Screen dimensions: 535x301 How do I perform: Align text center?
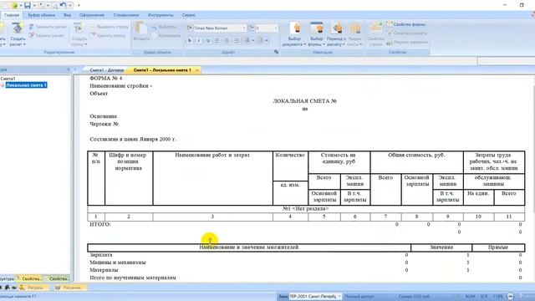(227, 41)
